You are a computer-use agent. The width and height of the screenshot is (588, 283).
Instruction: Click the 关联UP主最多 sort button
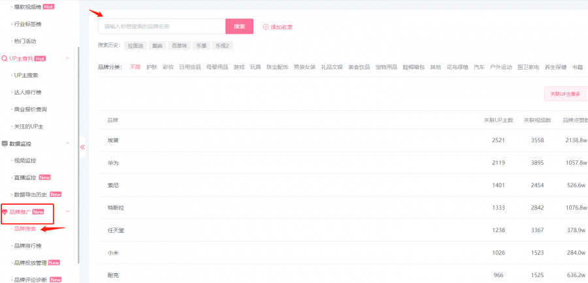click(565, 94)
